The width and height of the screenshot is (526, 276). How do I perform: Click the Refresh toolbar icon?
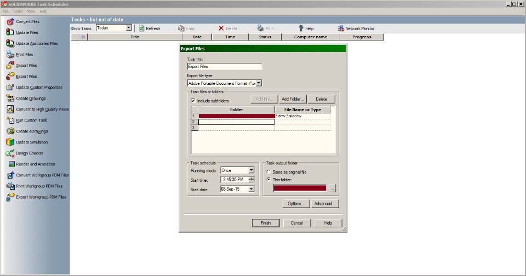pyautogui.click(x=141, y=28)
